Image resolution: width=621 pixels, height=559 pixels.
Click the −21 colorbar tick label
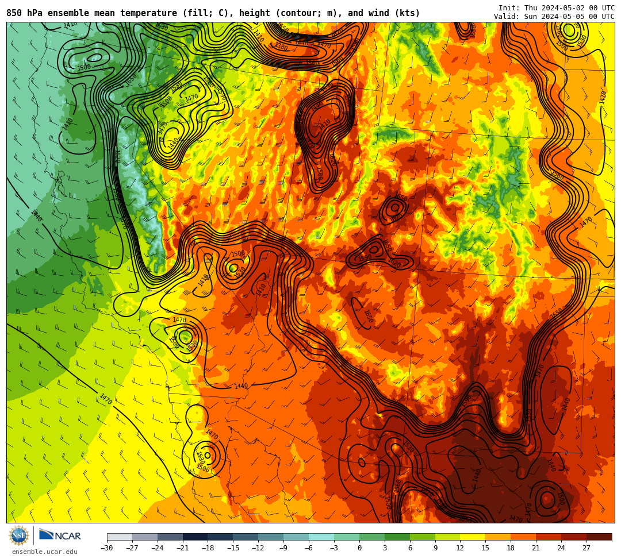tap(183, 548)
